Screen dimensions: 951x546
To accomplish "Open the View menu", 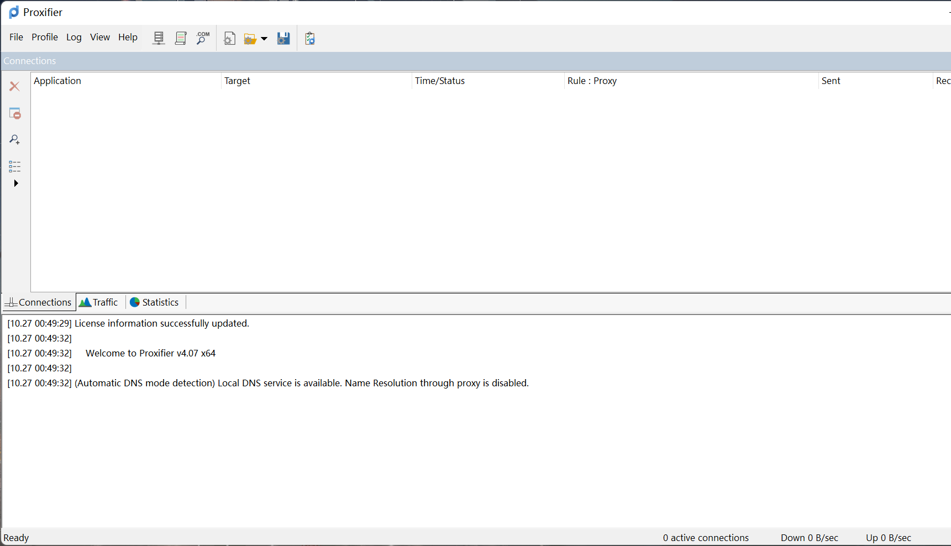I will (x=100, y=37).
